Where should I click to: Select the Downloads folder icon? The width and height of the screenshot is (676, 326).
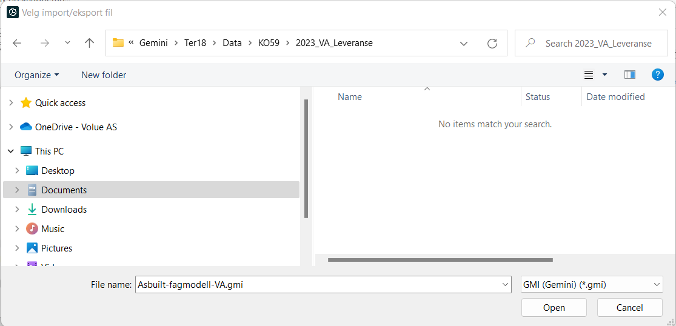[32, 210]
